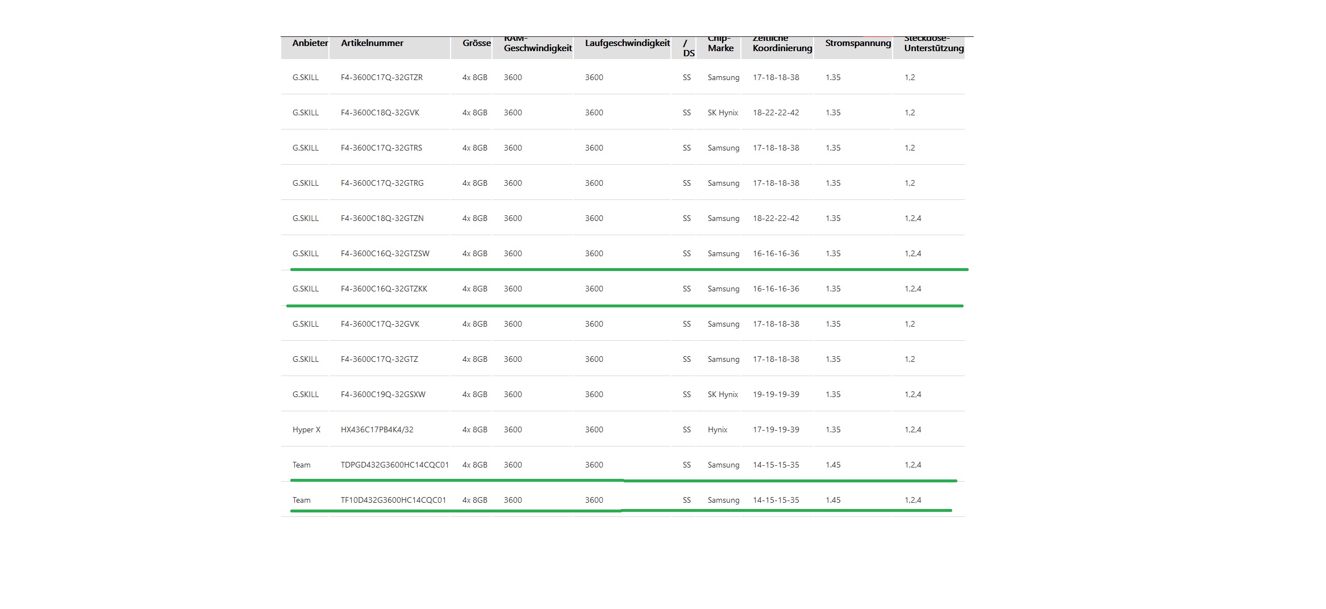Click G.SKILL vendor in F4-3600C17Q-32GTZR row
This screenshot has height=609, width=1326.
(x=306, y=77)
